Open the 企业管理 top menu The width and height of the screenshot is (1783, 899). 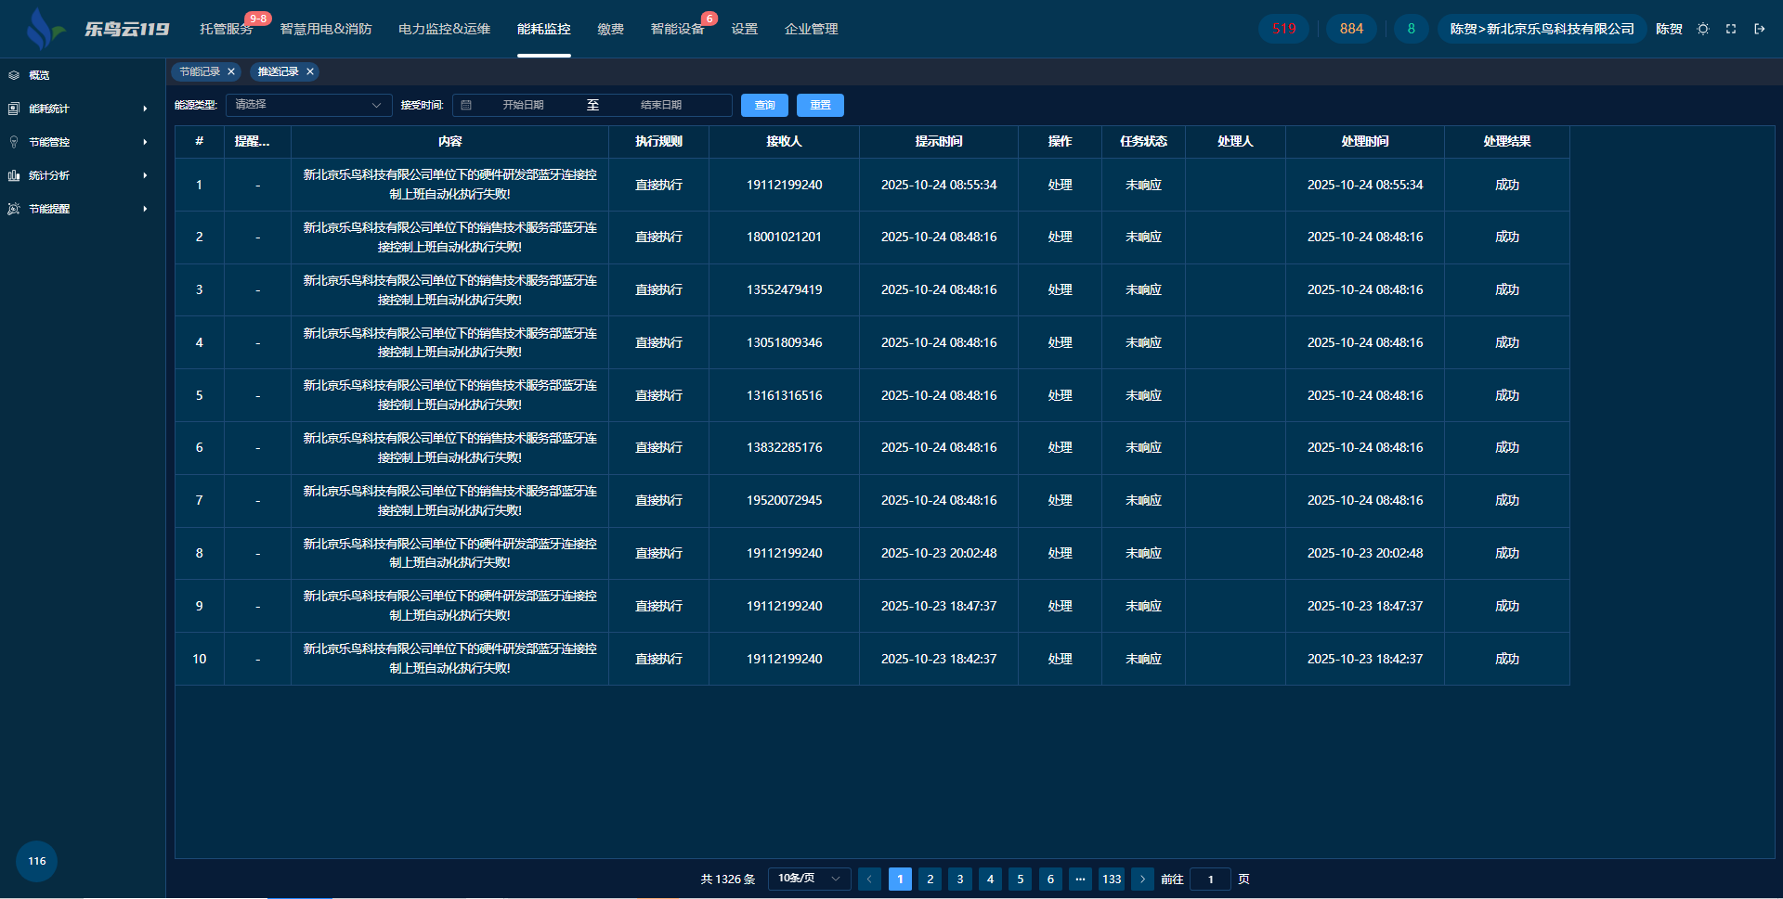point(811,29)
